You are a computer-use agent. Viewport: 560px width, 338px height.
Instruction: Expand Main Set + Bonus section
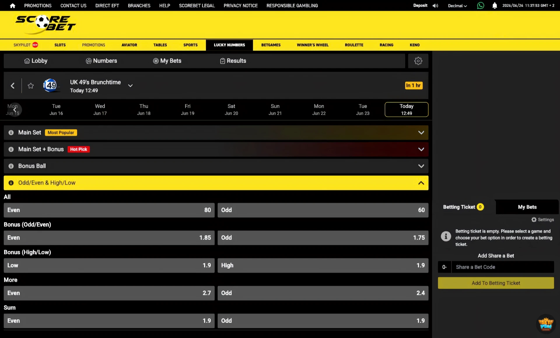click(x=421, y=149)
